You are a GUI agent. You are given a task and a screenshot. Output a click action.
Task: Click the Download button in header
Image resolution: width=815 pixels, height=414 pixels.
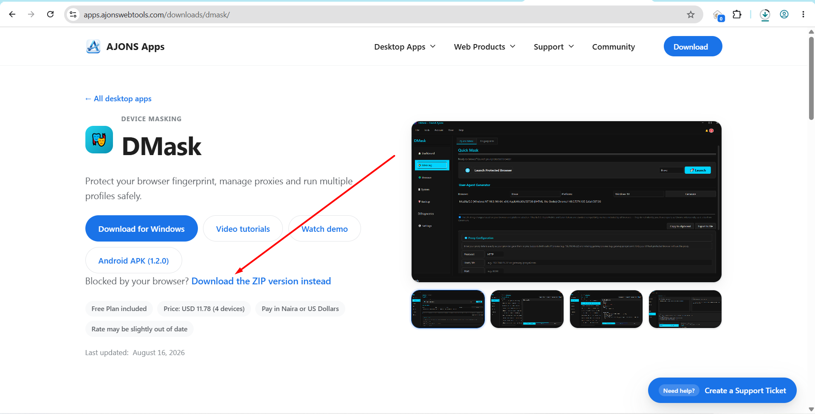693,46
